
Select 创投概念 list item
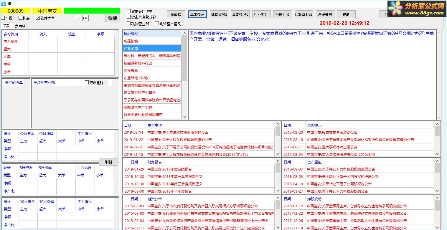pos(152,70)
